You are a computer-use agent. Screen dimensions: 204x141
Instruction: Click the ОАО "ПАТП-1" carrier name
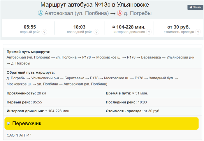click(19, 135)
